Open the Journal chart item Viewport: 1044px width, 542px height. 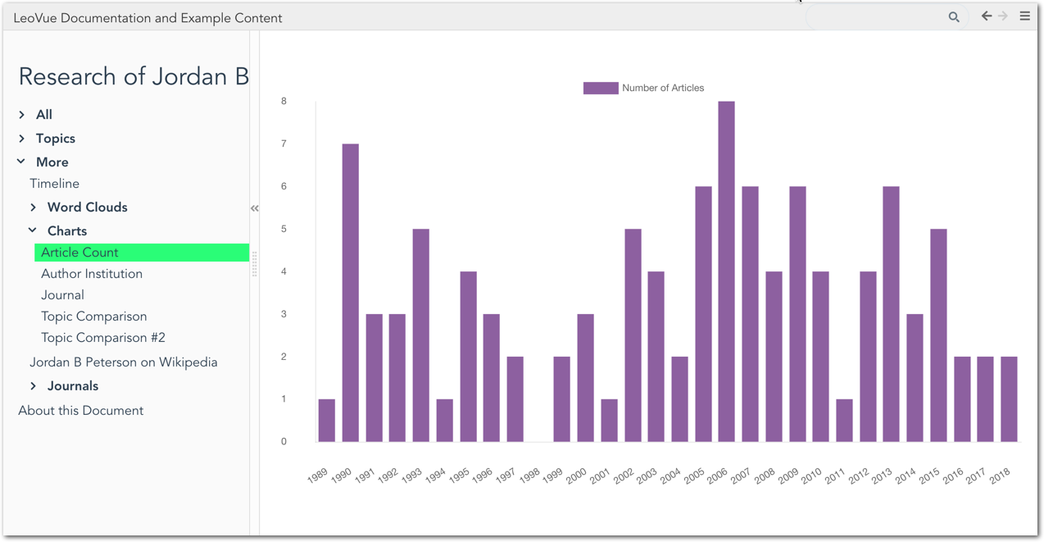pyautogui.click(x=62, y=295)
